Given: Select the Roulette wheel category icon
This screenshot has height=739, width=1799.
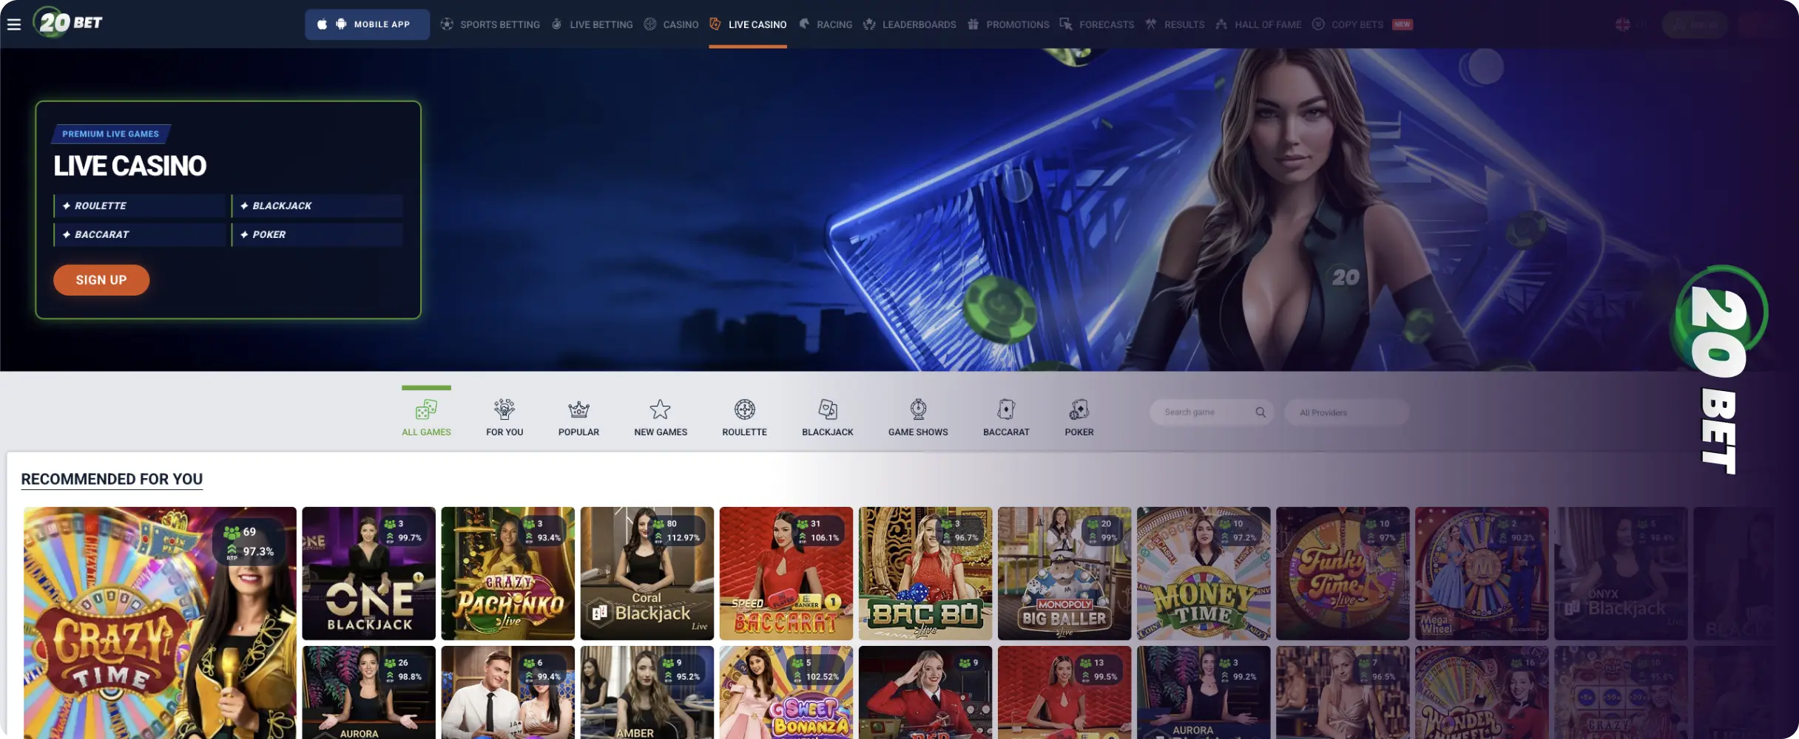Looking at the screenshot, I should [x=745, y=409].
